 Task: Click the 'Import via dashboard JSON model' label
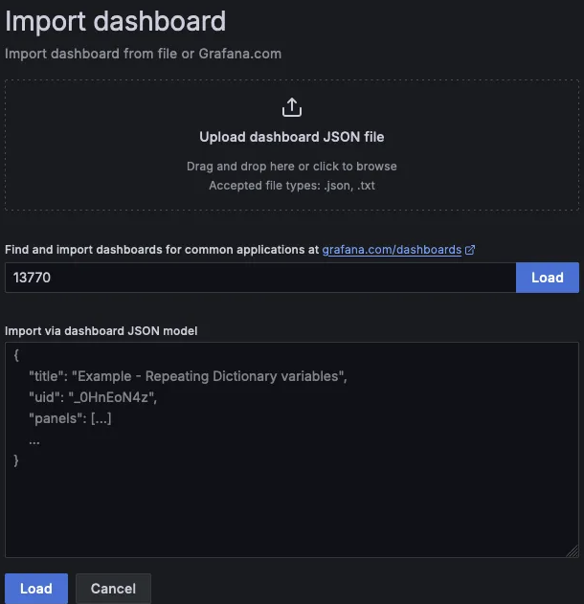point(101,331)
